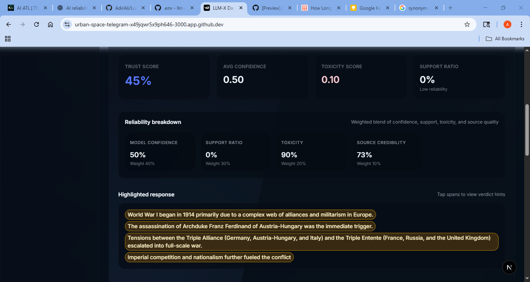Open the Chrome profile avatar
The width and height of the screenshot is (530, 282).
pos(507,24)
